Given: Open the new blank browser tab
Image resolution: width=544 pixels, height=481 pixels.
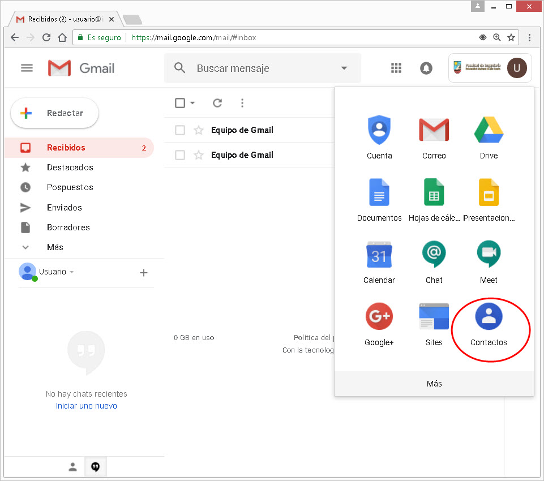Looking at the screenshot, I should (x=132, y=19).
